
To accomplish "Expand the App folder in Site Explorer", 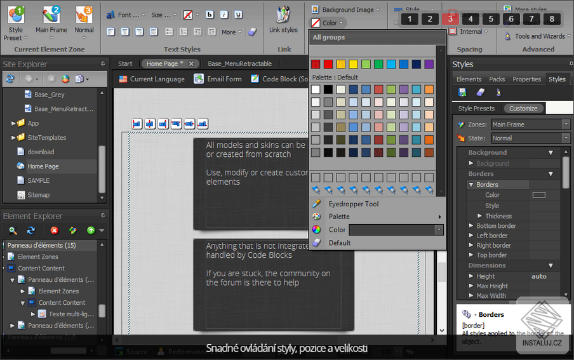I will tap(13, 123).
